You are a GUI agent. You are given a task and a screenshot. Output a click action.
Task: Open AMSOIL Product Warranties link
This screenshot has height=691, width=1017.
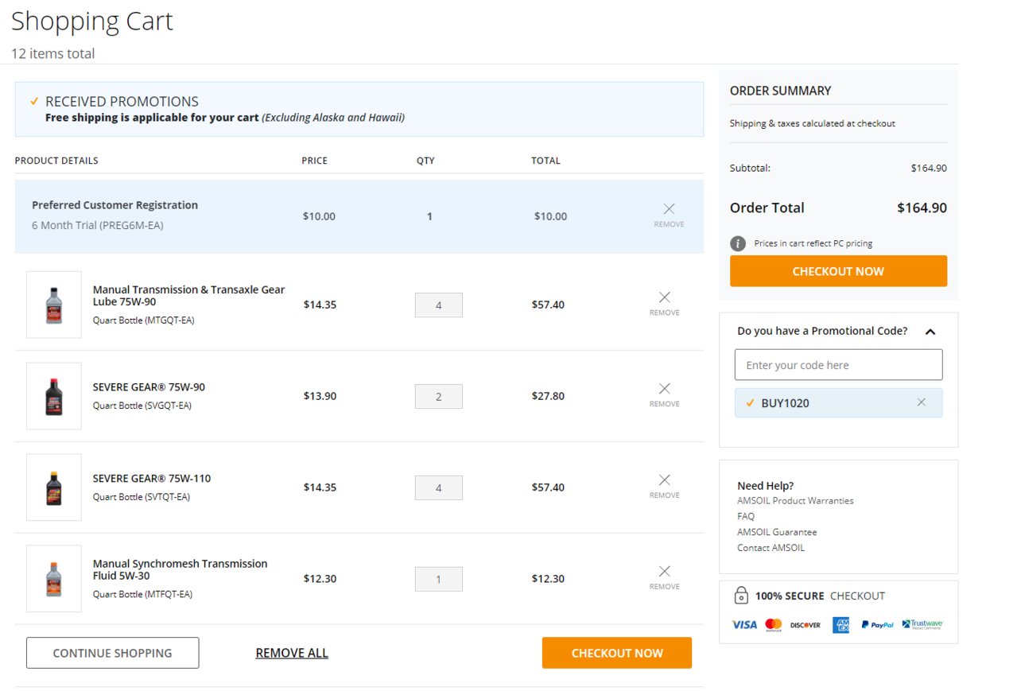point(795,500)
